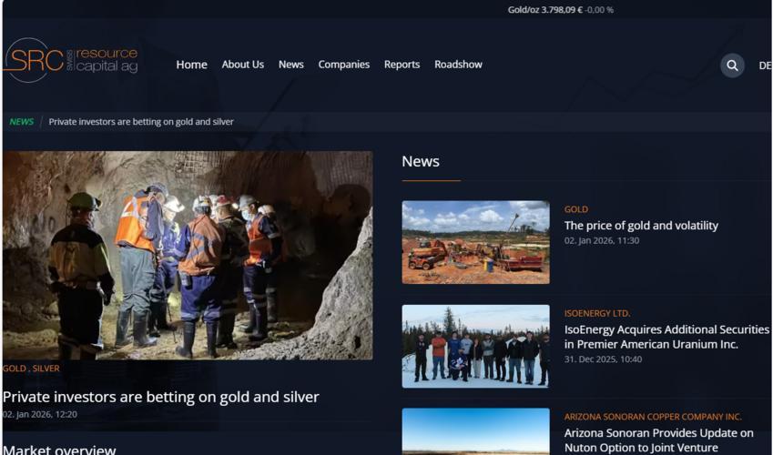Click the NEWS breadcrumb link
Image resolution: width=773 pixels, height=455 pixels.
click(x=22, y=122)
